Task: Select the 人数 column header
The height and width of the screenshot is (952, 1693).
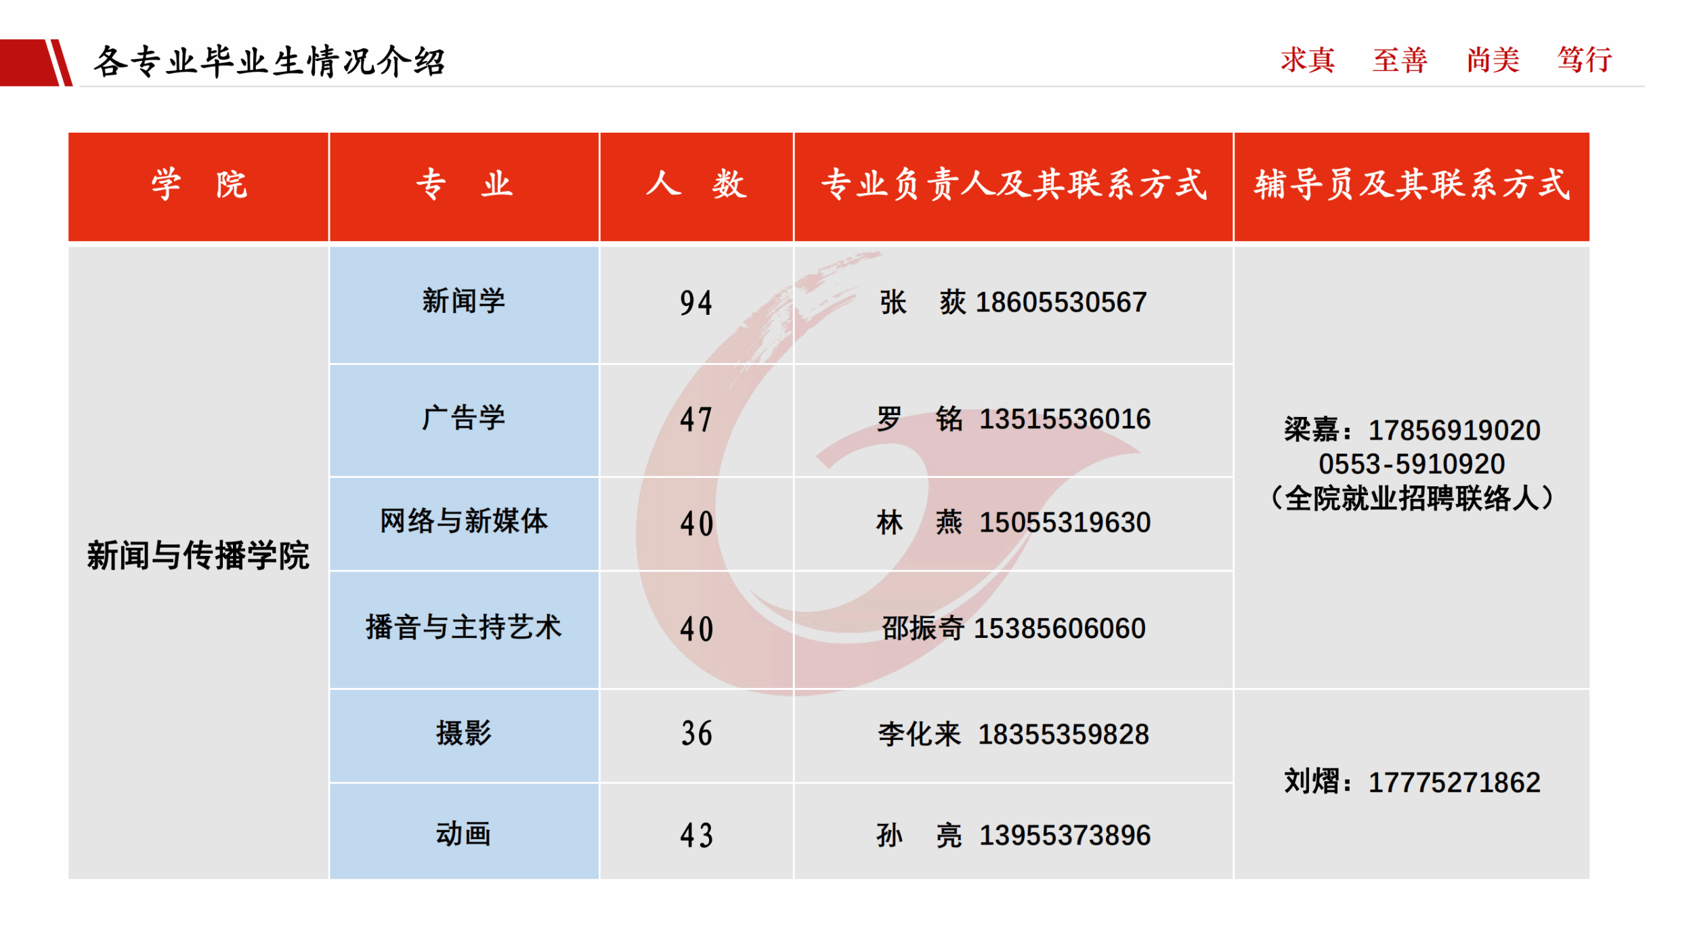Action: [696, 186]
